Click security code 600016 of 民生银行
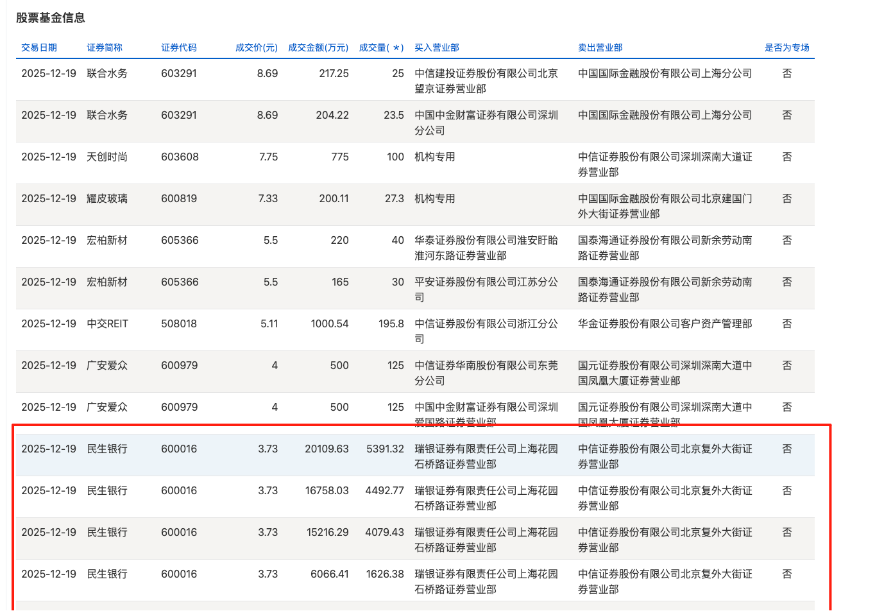This screenshot has width=884, height=611. (x=179, y=449)
